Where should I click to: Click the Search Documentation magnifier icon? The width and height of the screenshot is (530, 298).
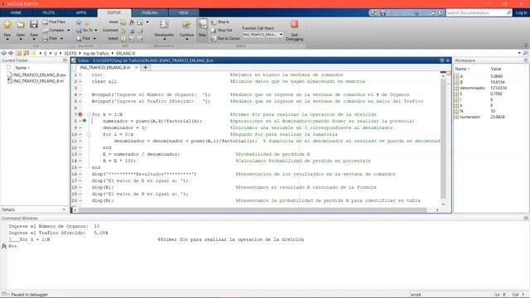click(509, 12)
